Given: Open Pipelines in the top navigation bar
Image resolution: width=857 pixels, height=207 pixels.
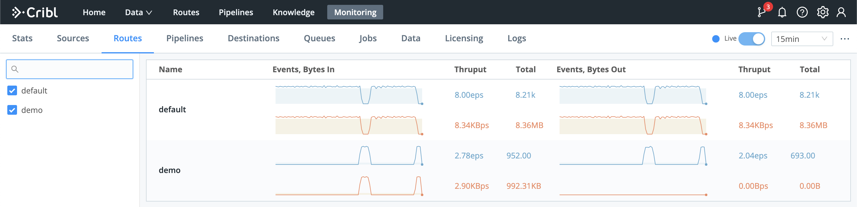Looking at the screenshot, I should click(236, 12).
